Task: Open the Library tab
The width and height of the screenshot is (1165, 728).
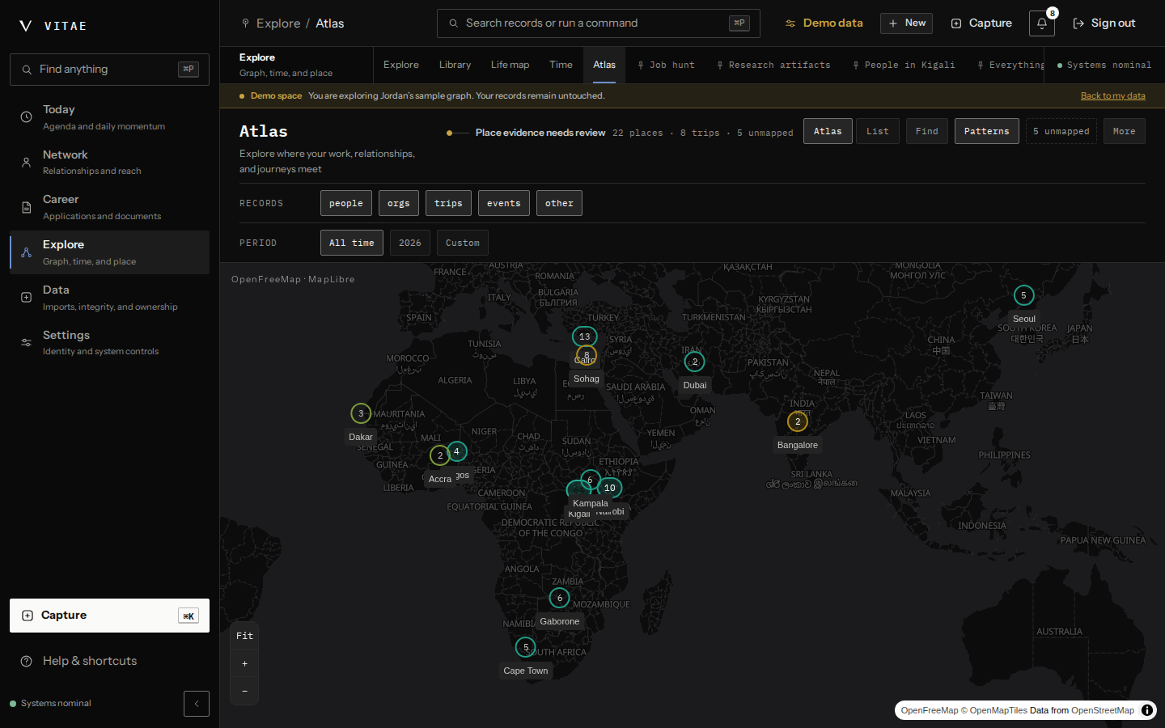Action: (x=455, y=65)
